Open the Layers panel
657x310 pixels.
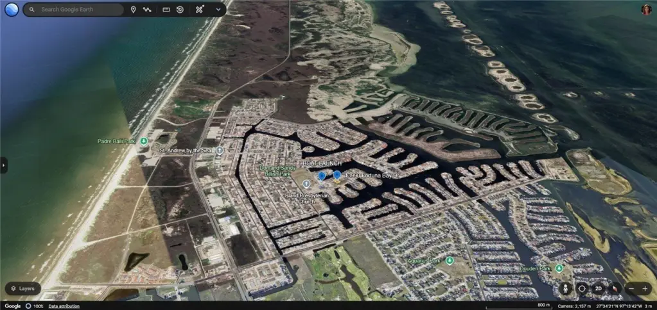[22, 289]
